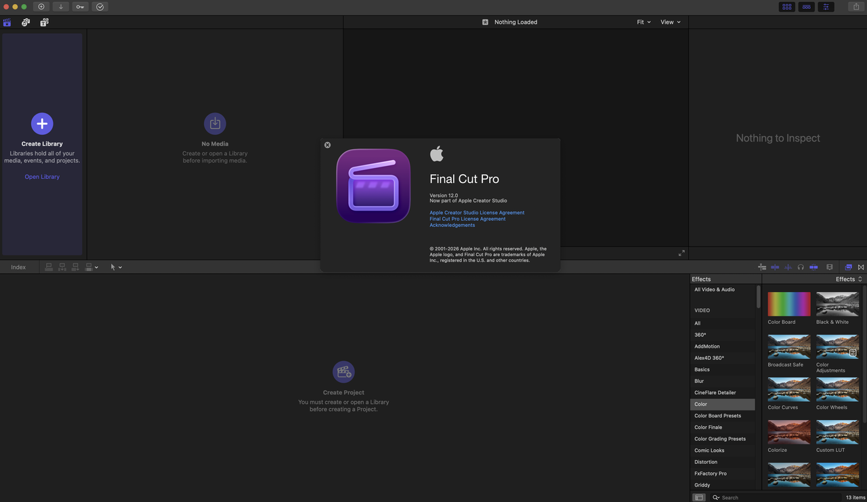This screenshot has width=867, height=502.
Task: Select the Color Board effect thumbnail
Action: (789, 304)
